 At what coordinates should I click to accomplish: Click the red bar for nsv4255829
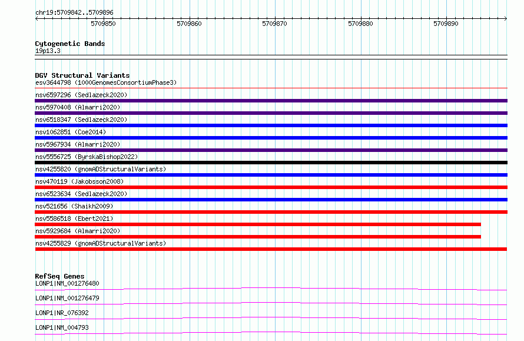coord(271,249)
